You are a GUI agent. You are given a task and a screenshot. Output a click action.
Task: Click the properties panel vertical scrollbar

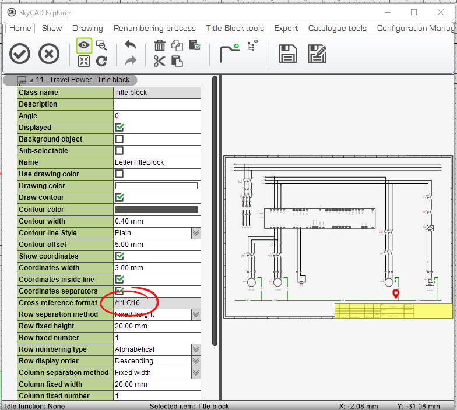click(x=215, y=211)
